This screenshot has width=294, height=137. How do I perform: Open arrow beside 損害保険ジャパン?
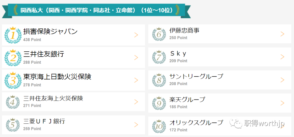136,35
